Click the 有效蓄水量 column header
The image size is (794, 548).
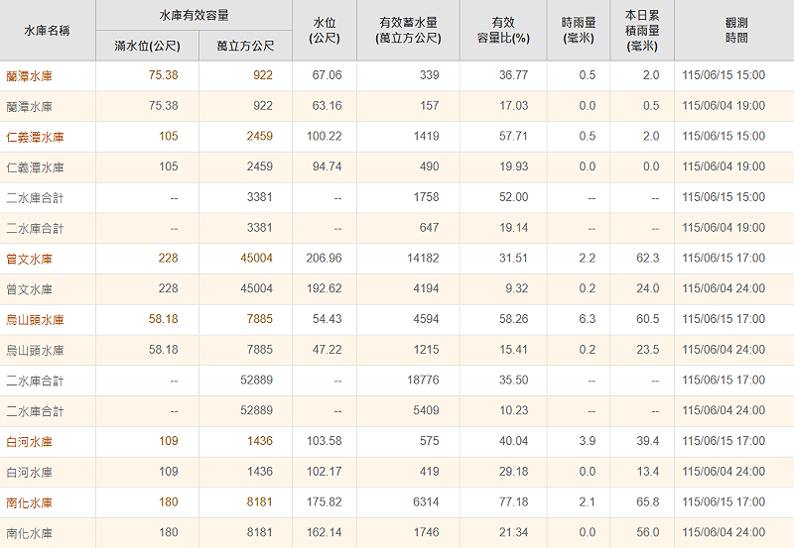coord(408,31)
